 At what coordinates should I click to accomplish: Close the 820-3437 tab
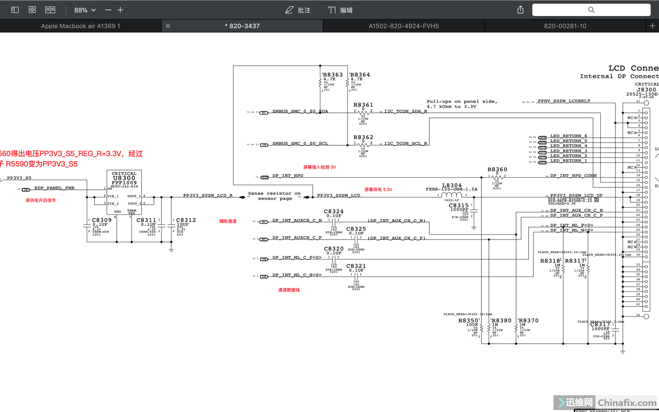(x=168, y=26)
